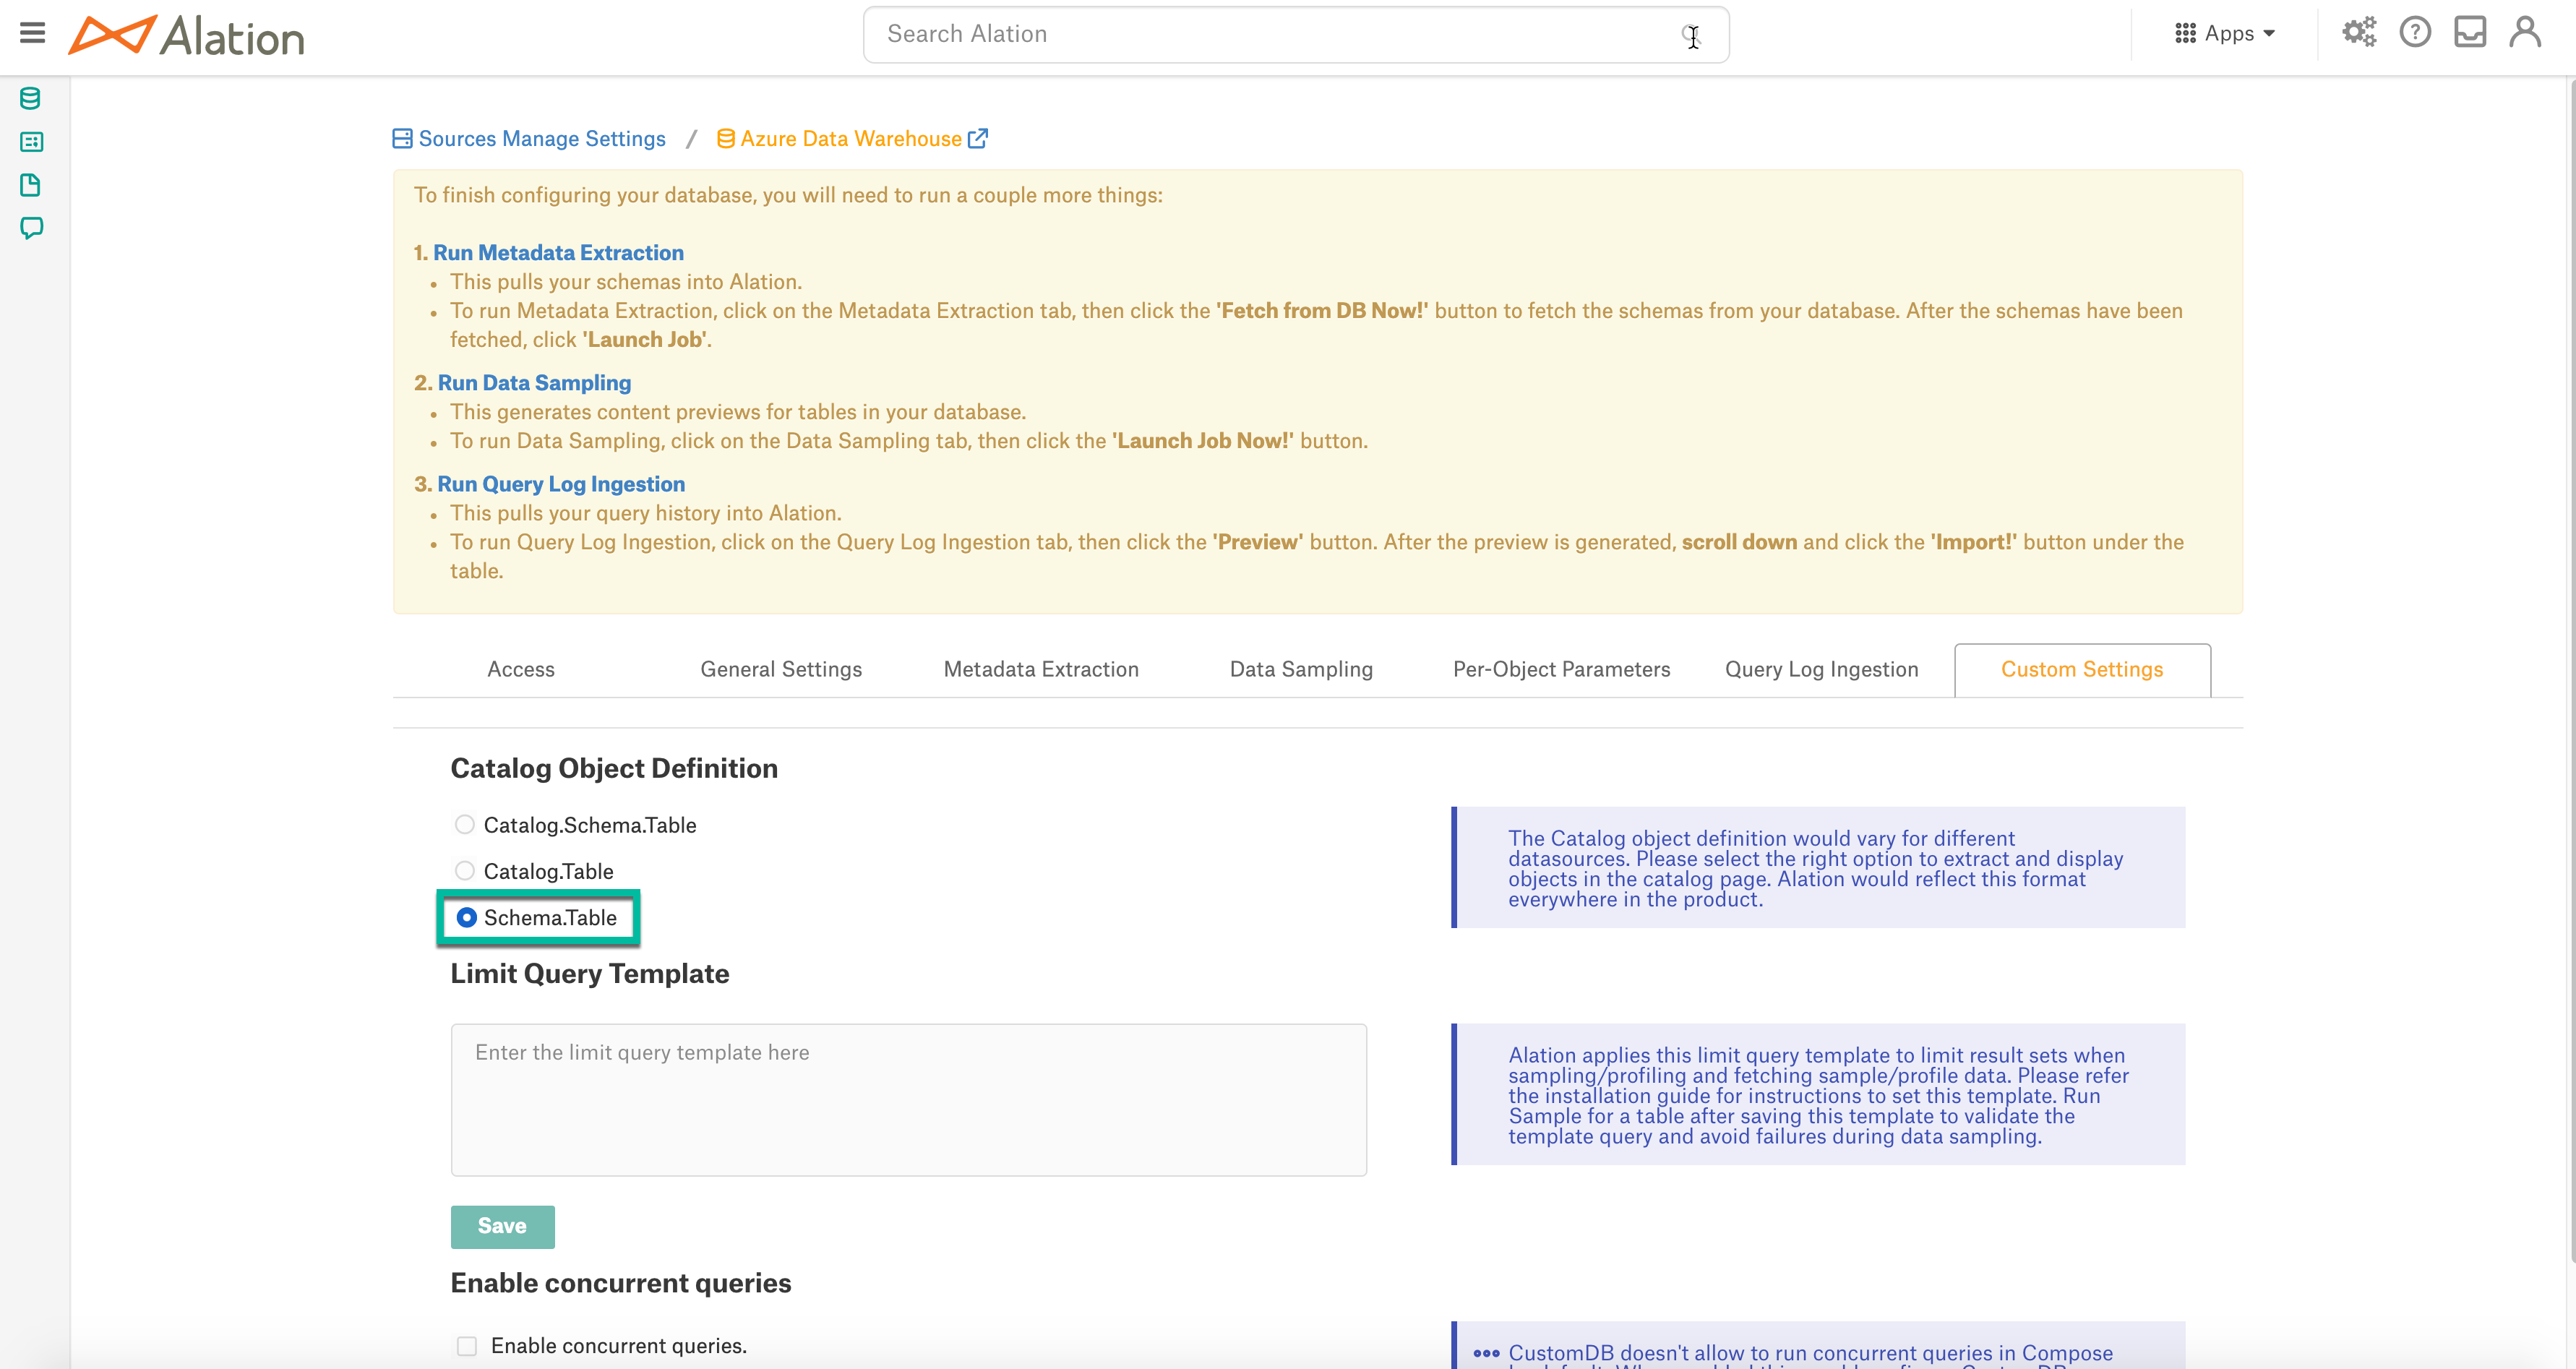This screenshot has width=2576, height=1369.
Task: Click the Alation logo
Action: click(186, 35)
